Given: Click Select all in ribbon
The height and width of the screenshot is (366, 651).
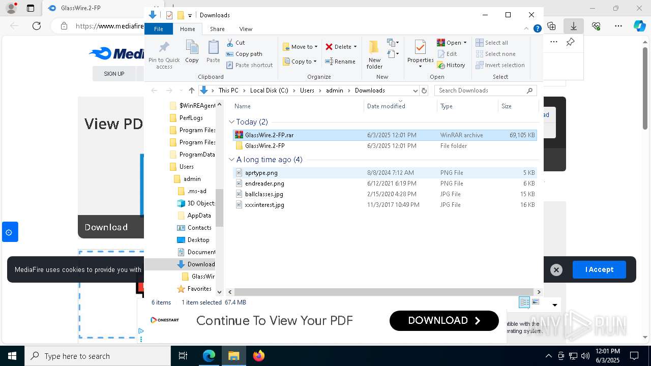Looking at the screenshot, I should [492, 43].
